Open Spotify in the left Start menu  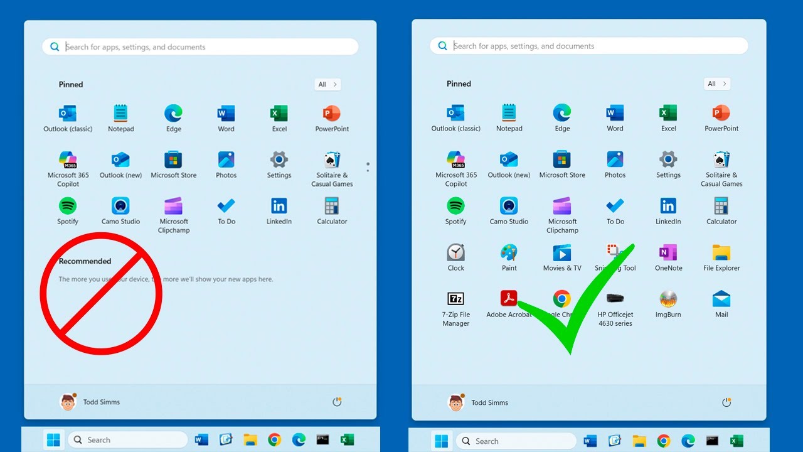68,212
